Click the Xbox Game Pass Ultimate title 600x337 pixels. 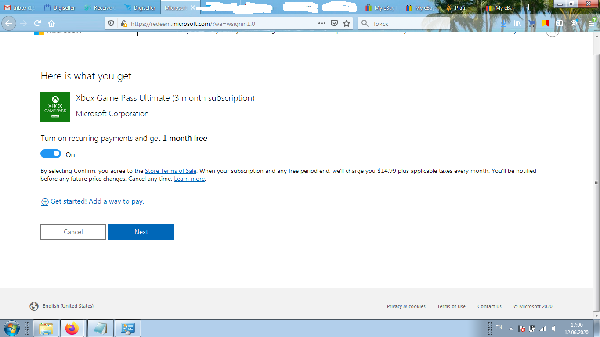tap(165, 98)
